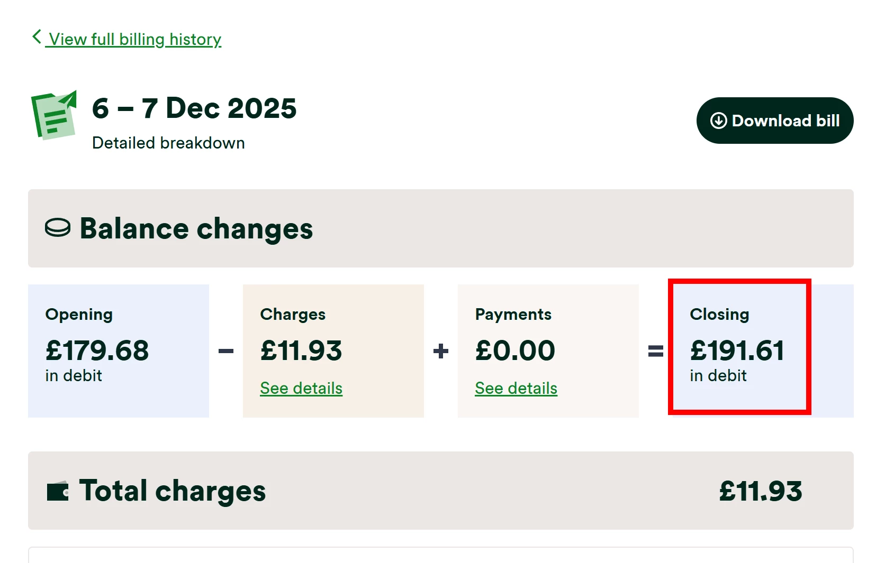Image resolution: width=876 pixels, height=563 pixels.
Task: Open See details under Charges
Action: point(301,389)
